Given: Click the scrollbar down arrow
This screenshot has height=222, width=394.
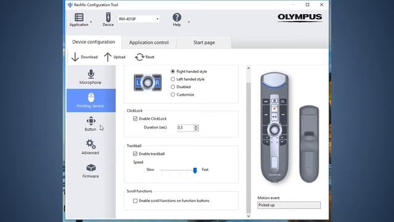Looking at the screenshot, I should [x=249, y=216].
